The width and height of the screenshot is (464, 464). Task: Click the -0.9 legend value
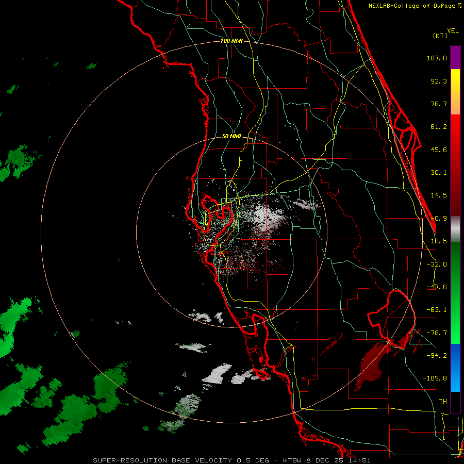pos(439,219)
